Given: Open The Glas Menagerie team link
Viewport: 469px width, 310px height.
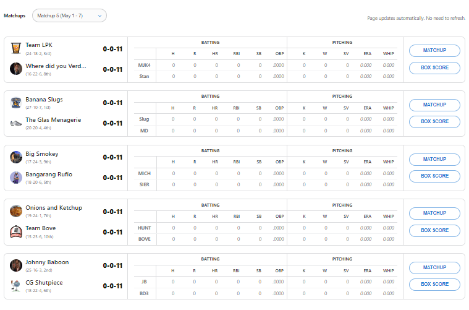Looking at the screenshot, I should click(53, 120).
